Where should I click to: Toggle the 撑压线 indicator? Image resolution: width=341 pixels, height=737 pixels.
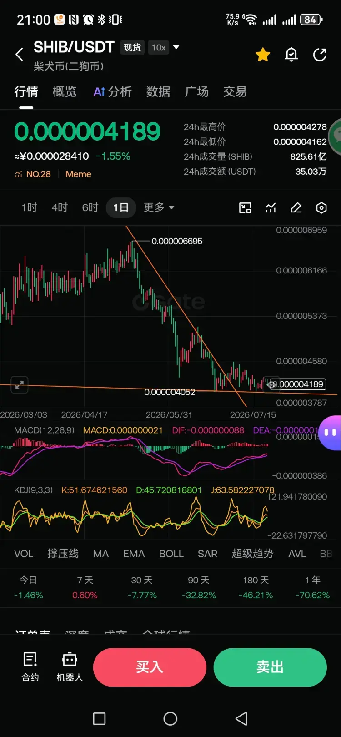tap(63, 554)
